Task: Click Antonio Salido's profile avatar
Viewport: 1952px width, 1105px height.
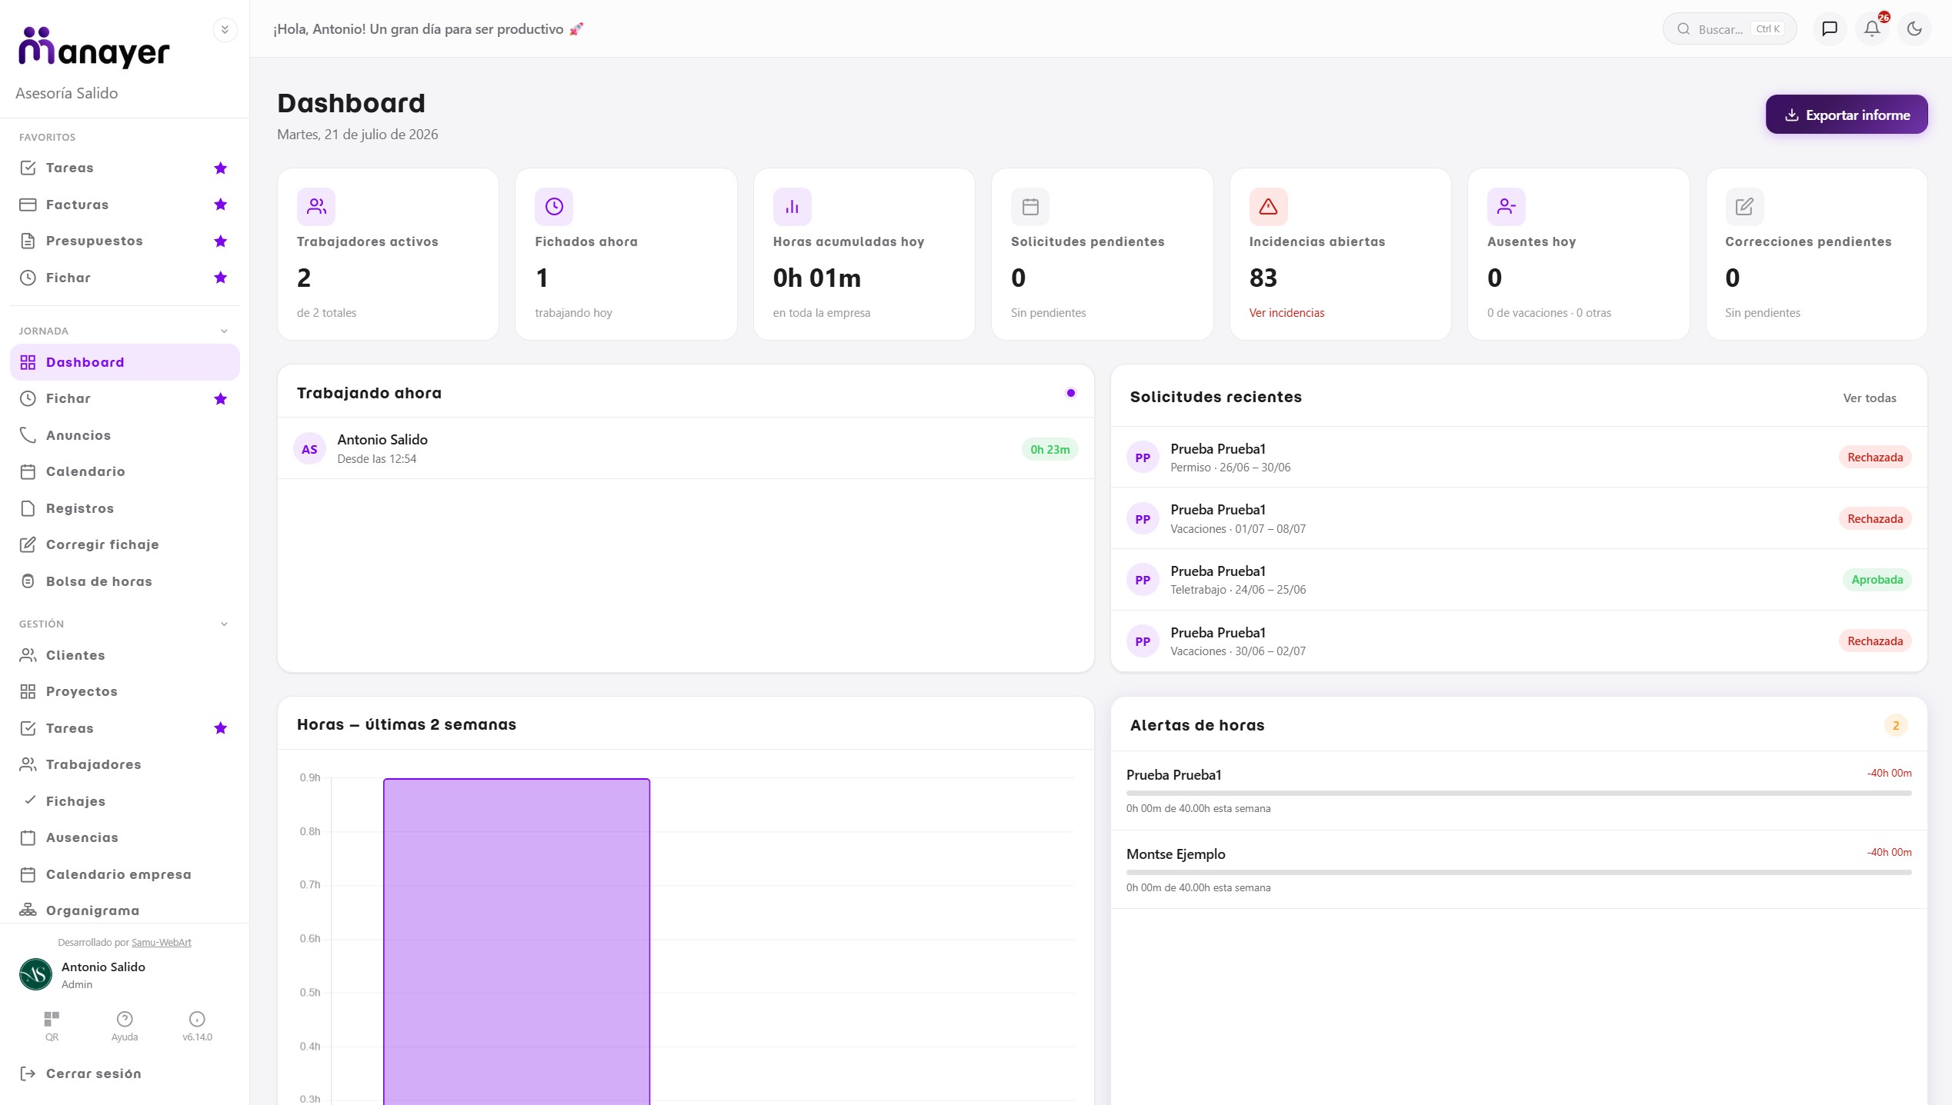Action: click(35, 974)
